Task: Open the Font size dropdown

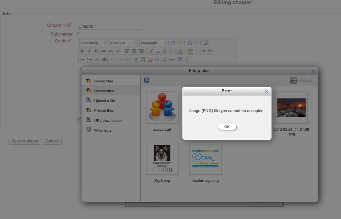Action: 124,43
